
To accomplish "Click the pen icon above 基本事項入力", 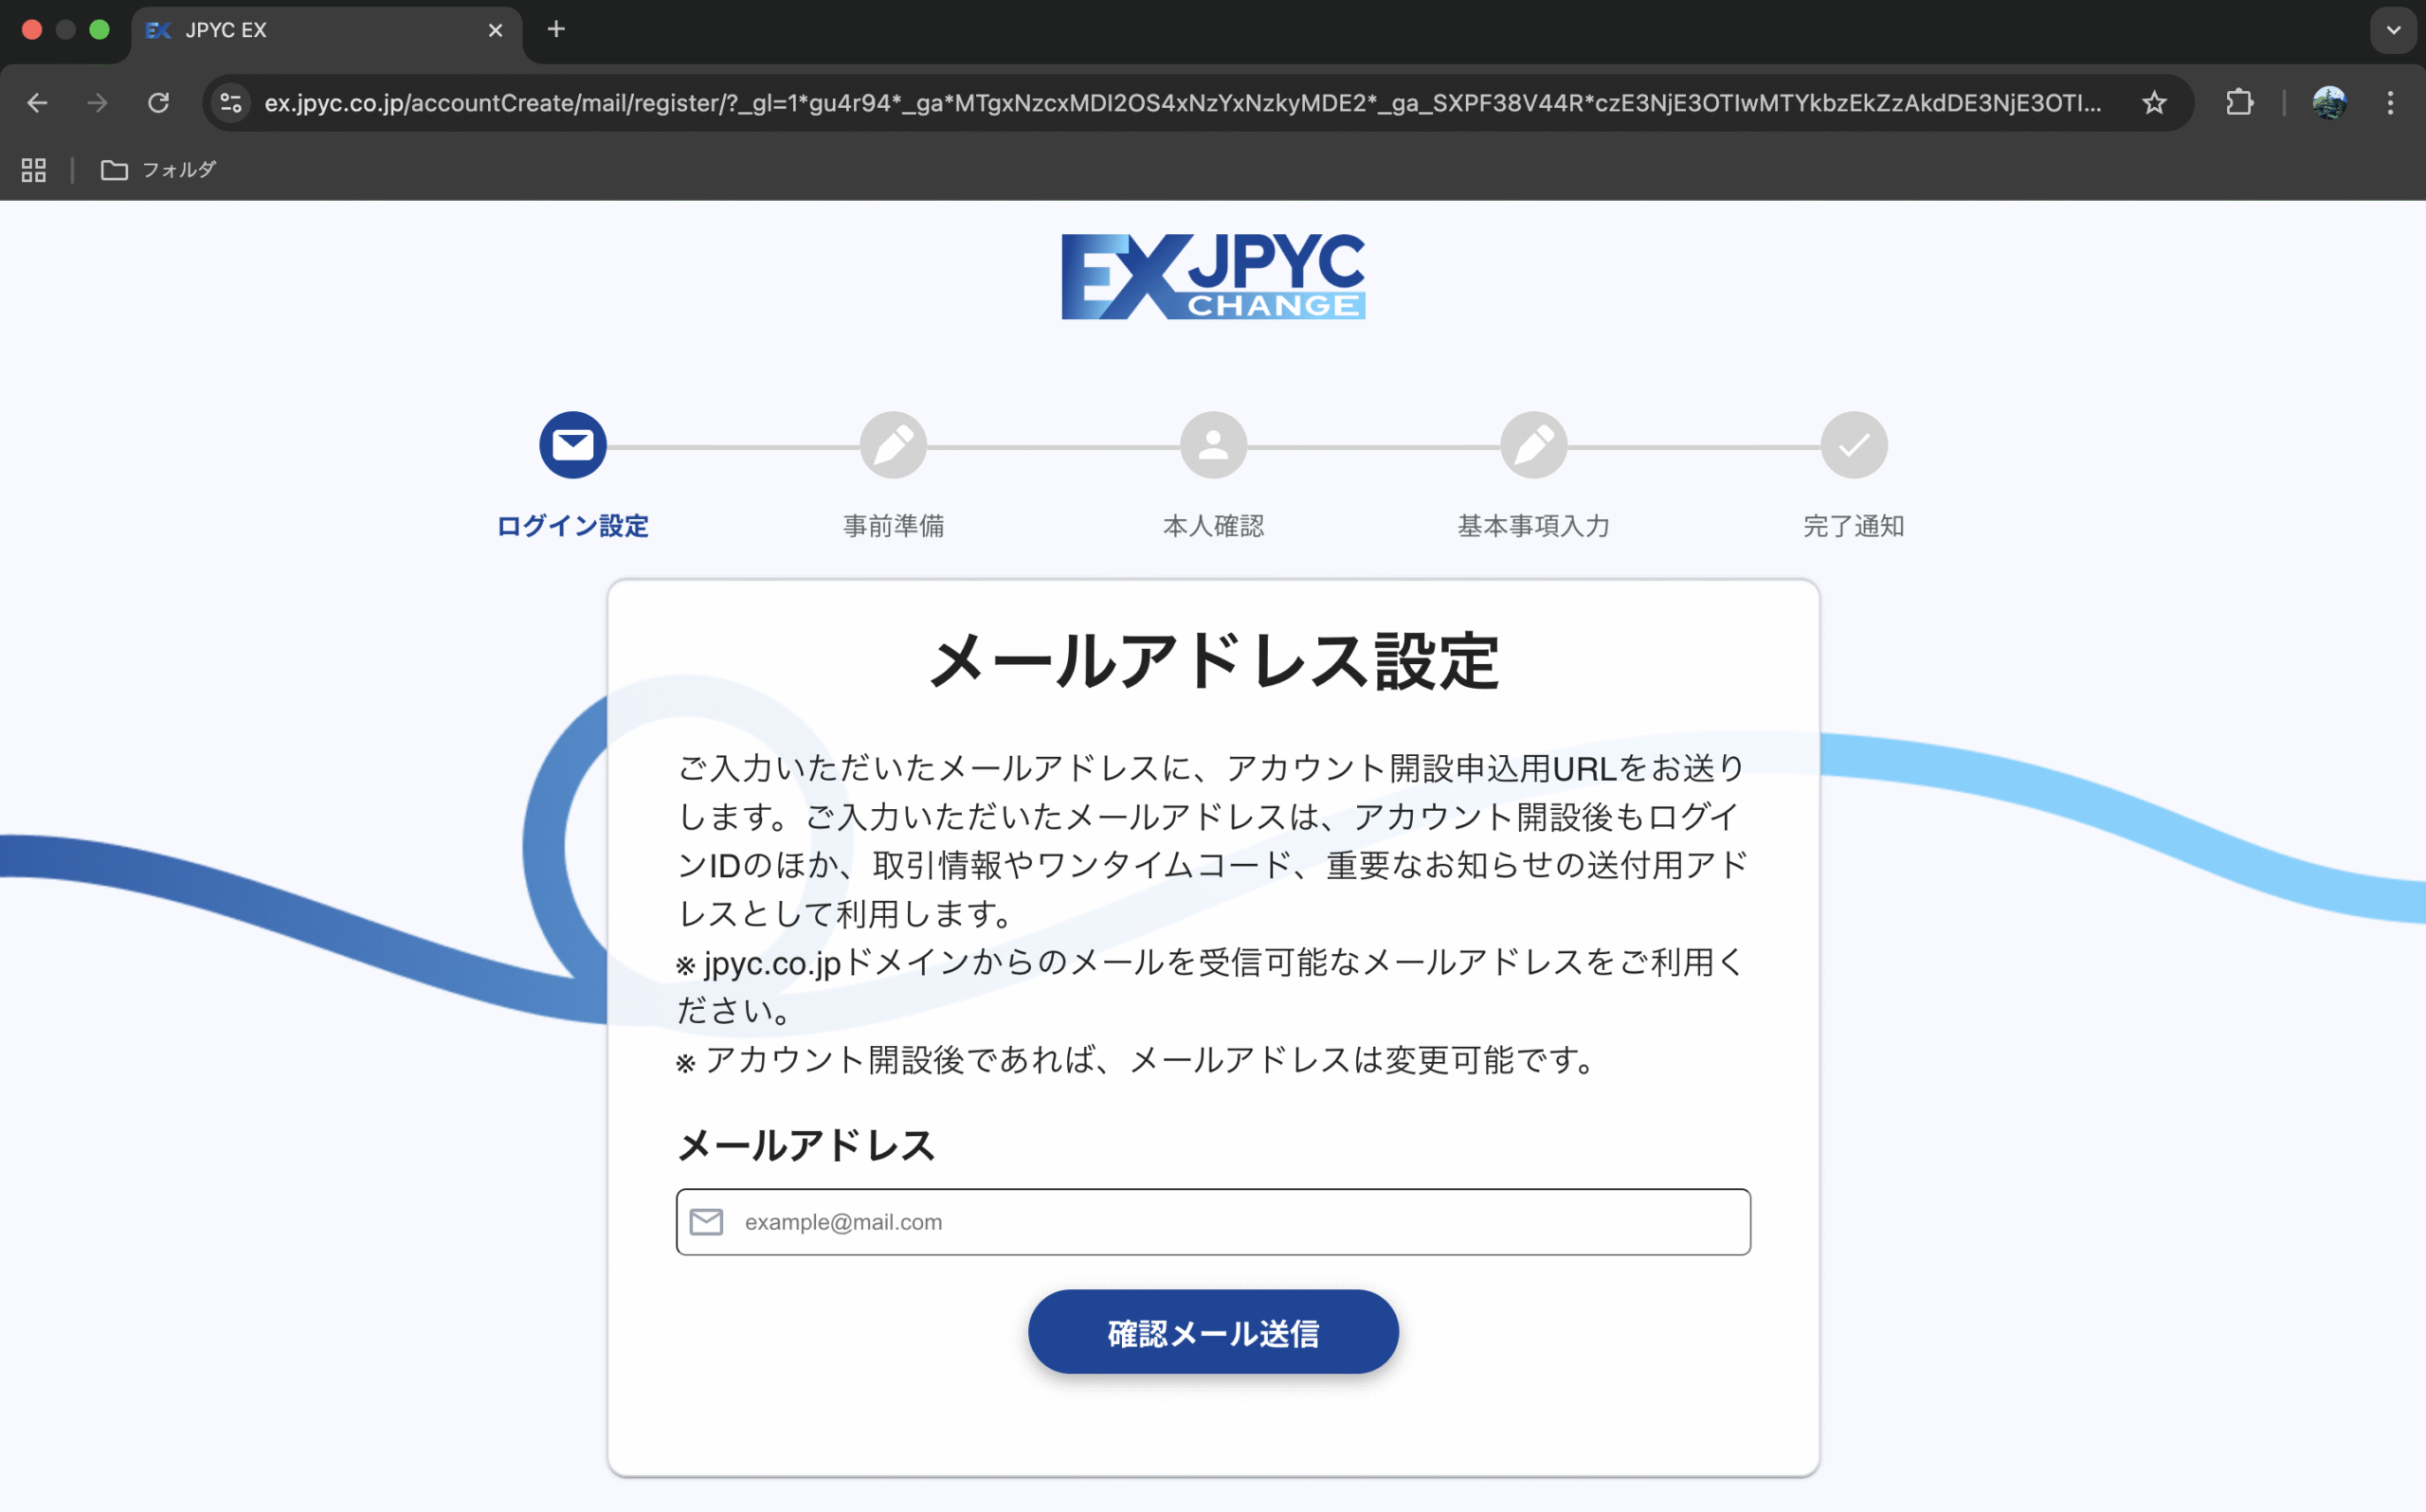I will tap(1534, 444).
